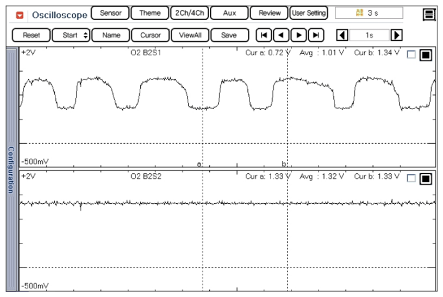The height and width of the screenshot is (297, 443).
Task: Skip to the first waveform frame
Action: [x=264, y=35]
